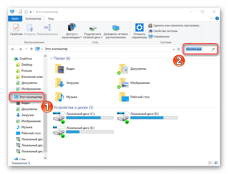Open the address bar history dropdown
Screen dimensions: 228x174
point(174,49)
